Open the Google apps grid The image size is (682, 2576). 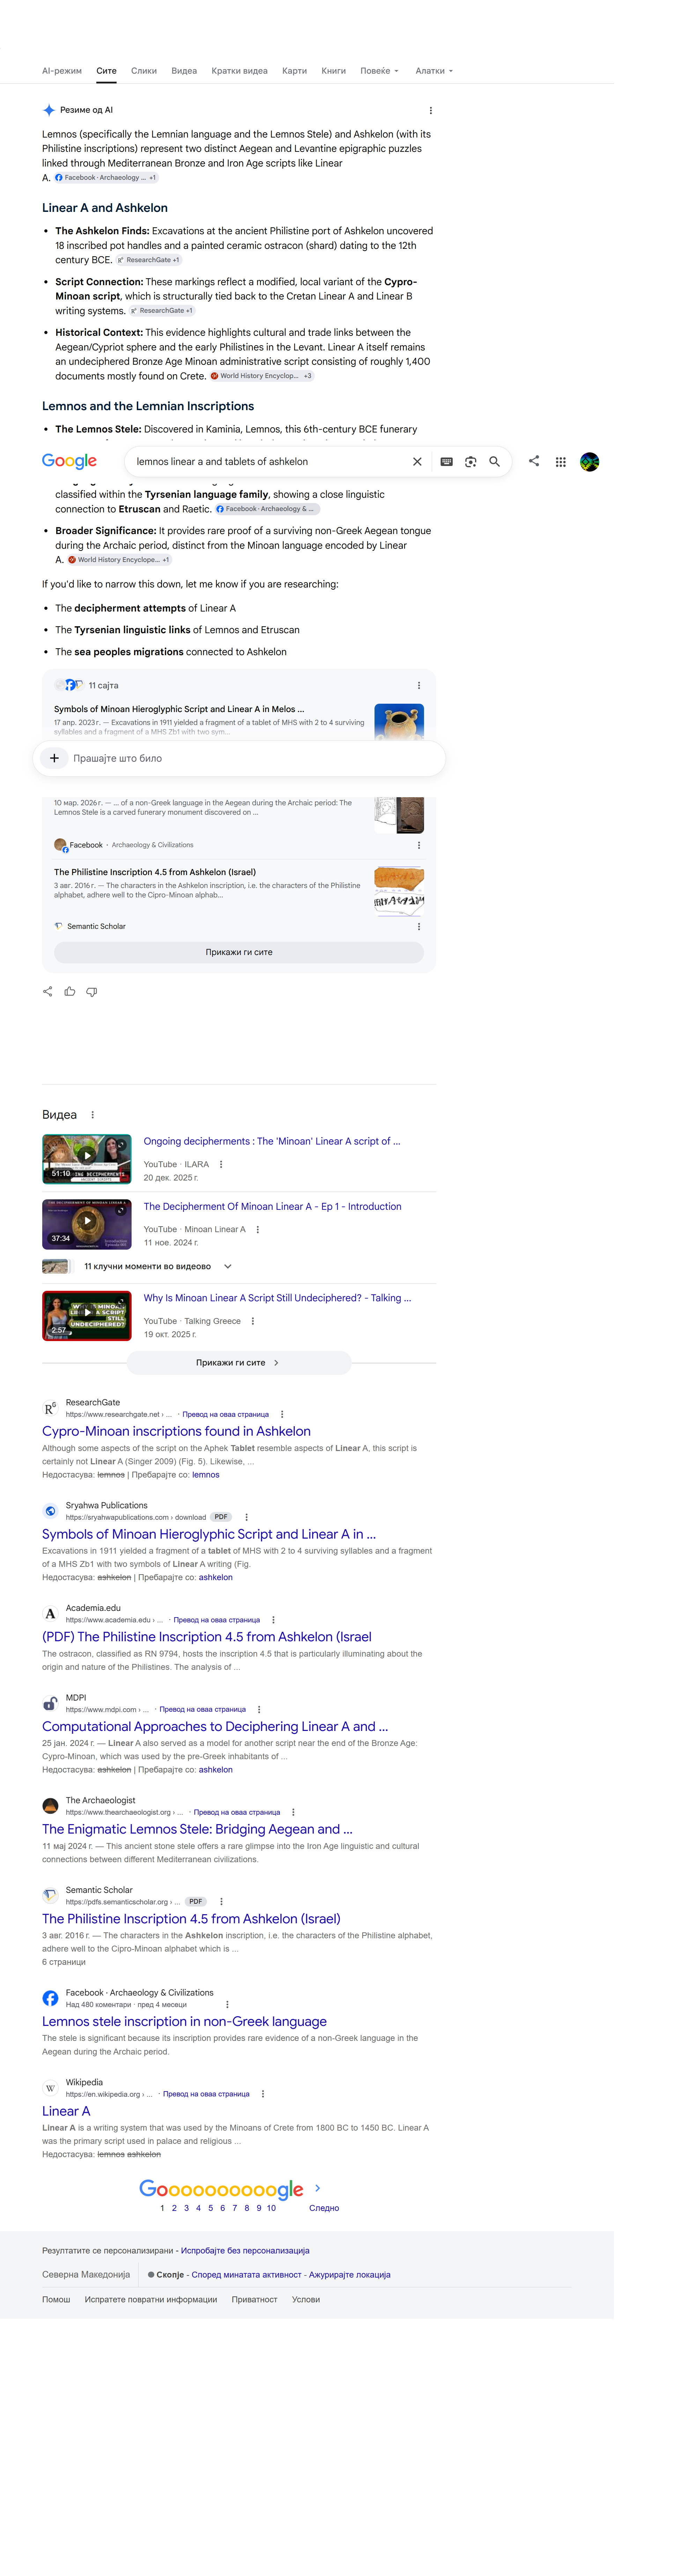(x=561, y=462)
